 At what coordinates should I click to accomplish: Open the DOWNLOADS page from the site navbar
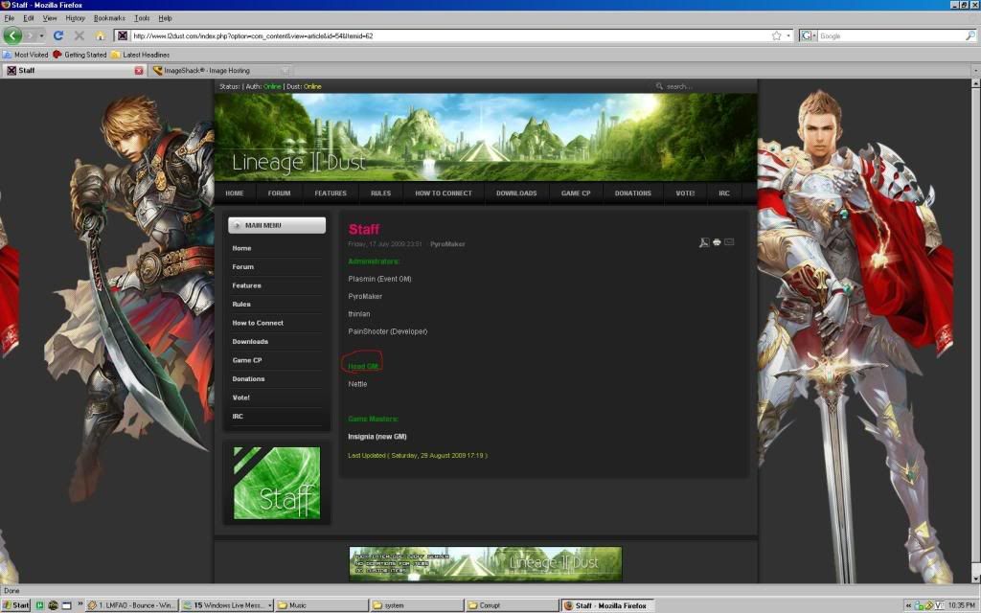coord(516,193)
